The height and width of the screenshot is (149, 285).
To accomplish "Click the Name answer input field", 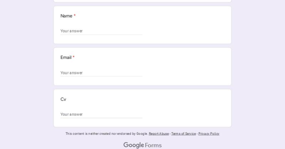I will pos(102,31).
